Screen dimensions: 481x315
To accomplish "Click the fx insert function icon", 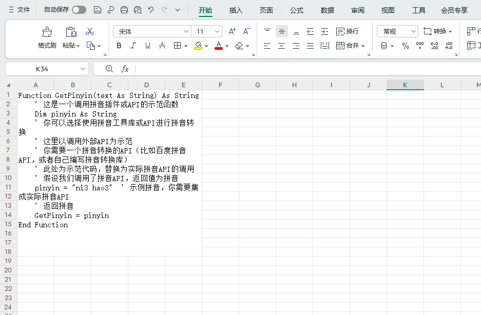I will tap(125, 69).
